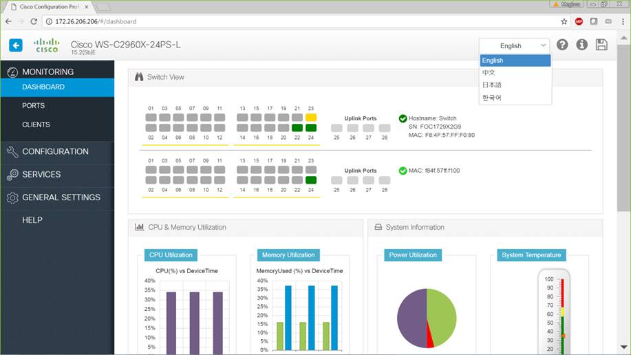Close the Cisco Configuration browser tab

tap(86, 7)
